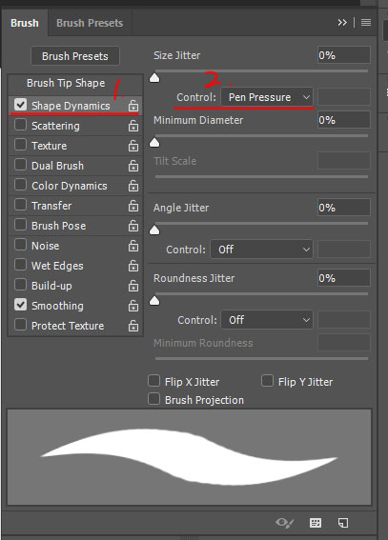Image resolution: width=388 pixels, height=540 pixels.
Task: Open the Size Jitter Control dropdown (Pen Pressure)
Action: pyautogui.click(x=267, y=97)
